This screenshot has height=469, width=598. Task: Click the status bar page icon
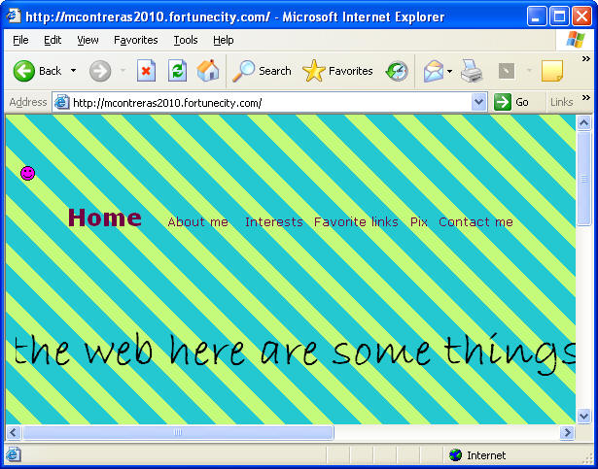13,454
